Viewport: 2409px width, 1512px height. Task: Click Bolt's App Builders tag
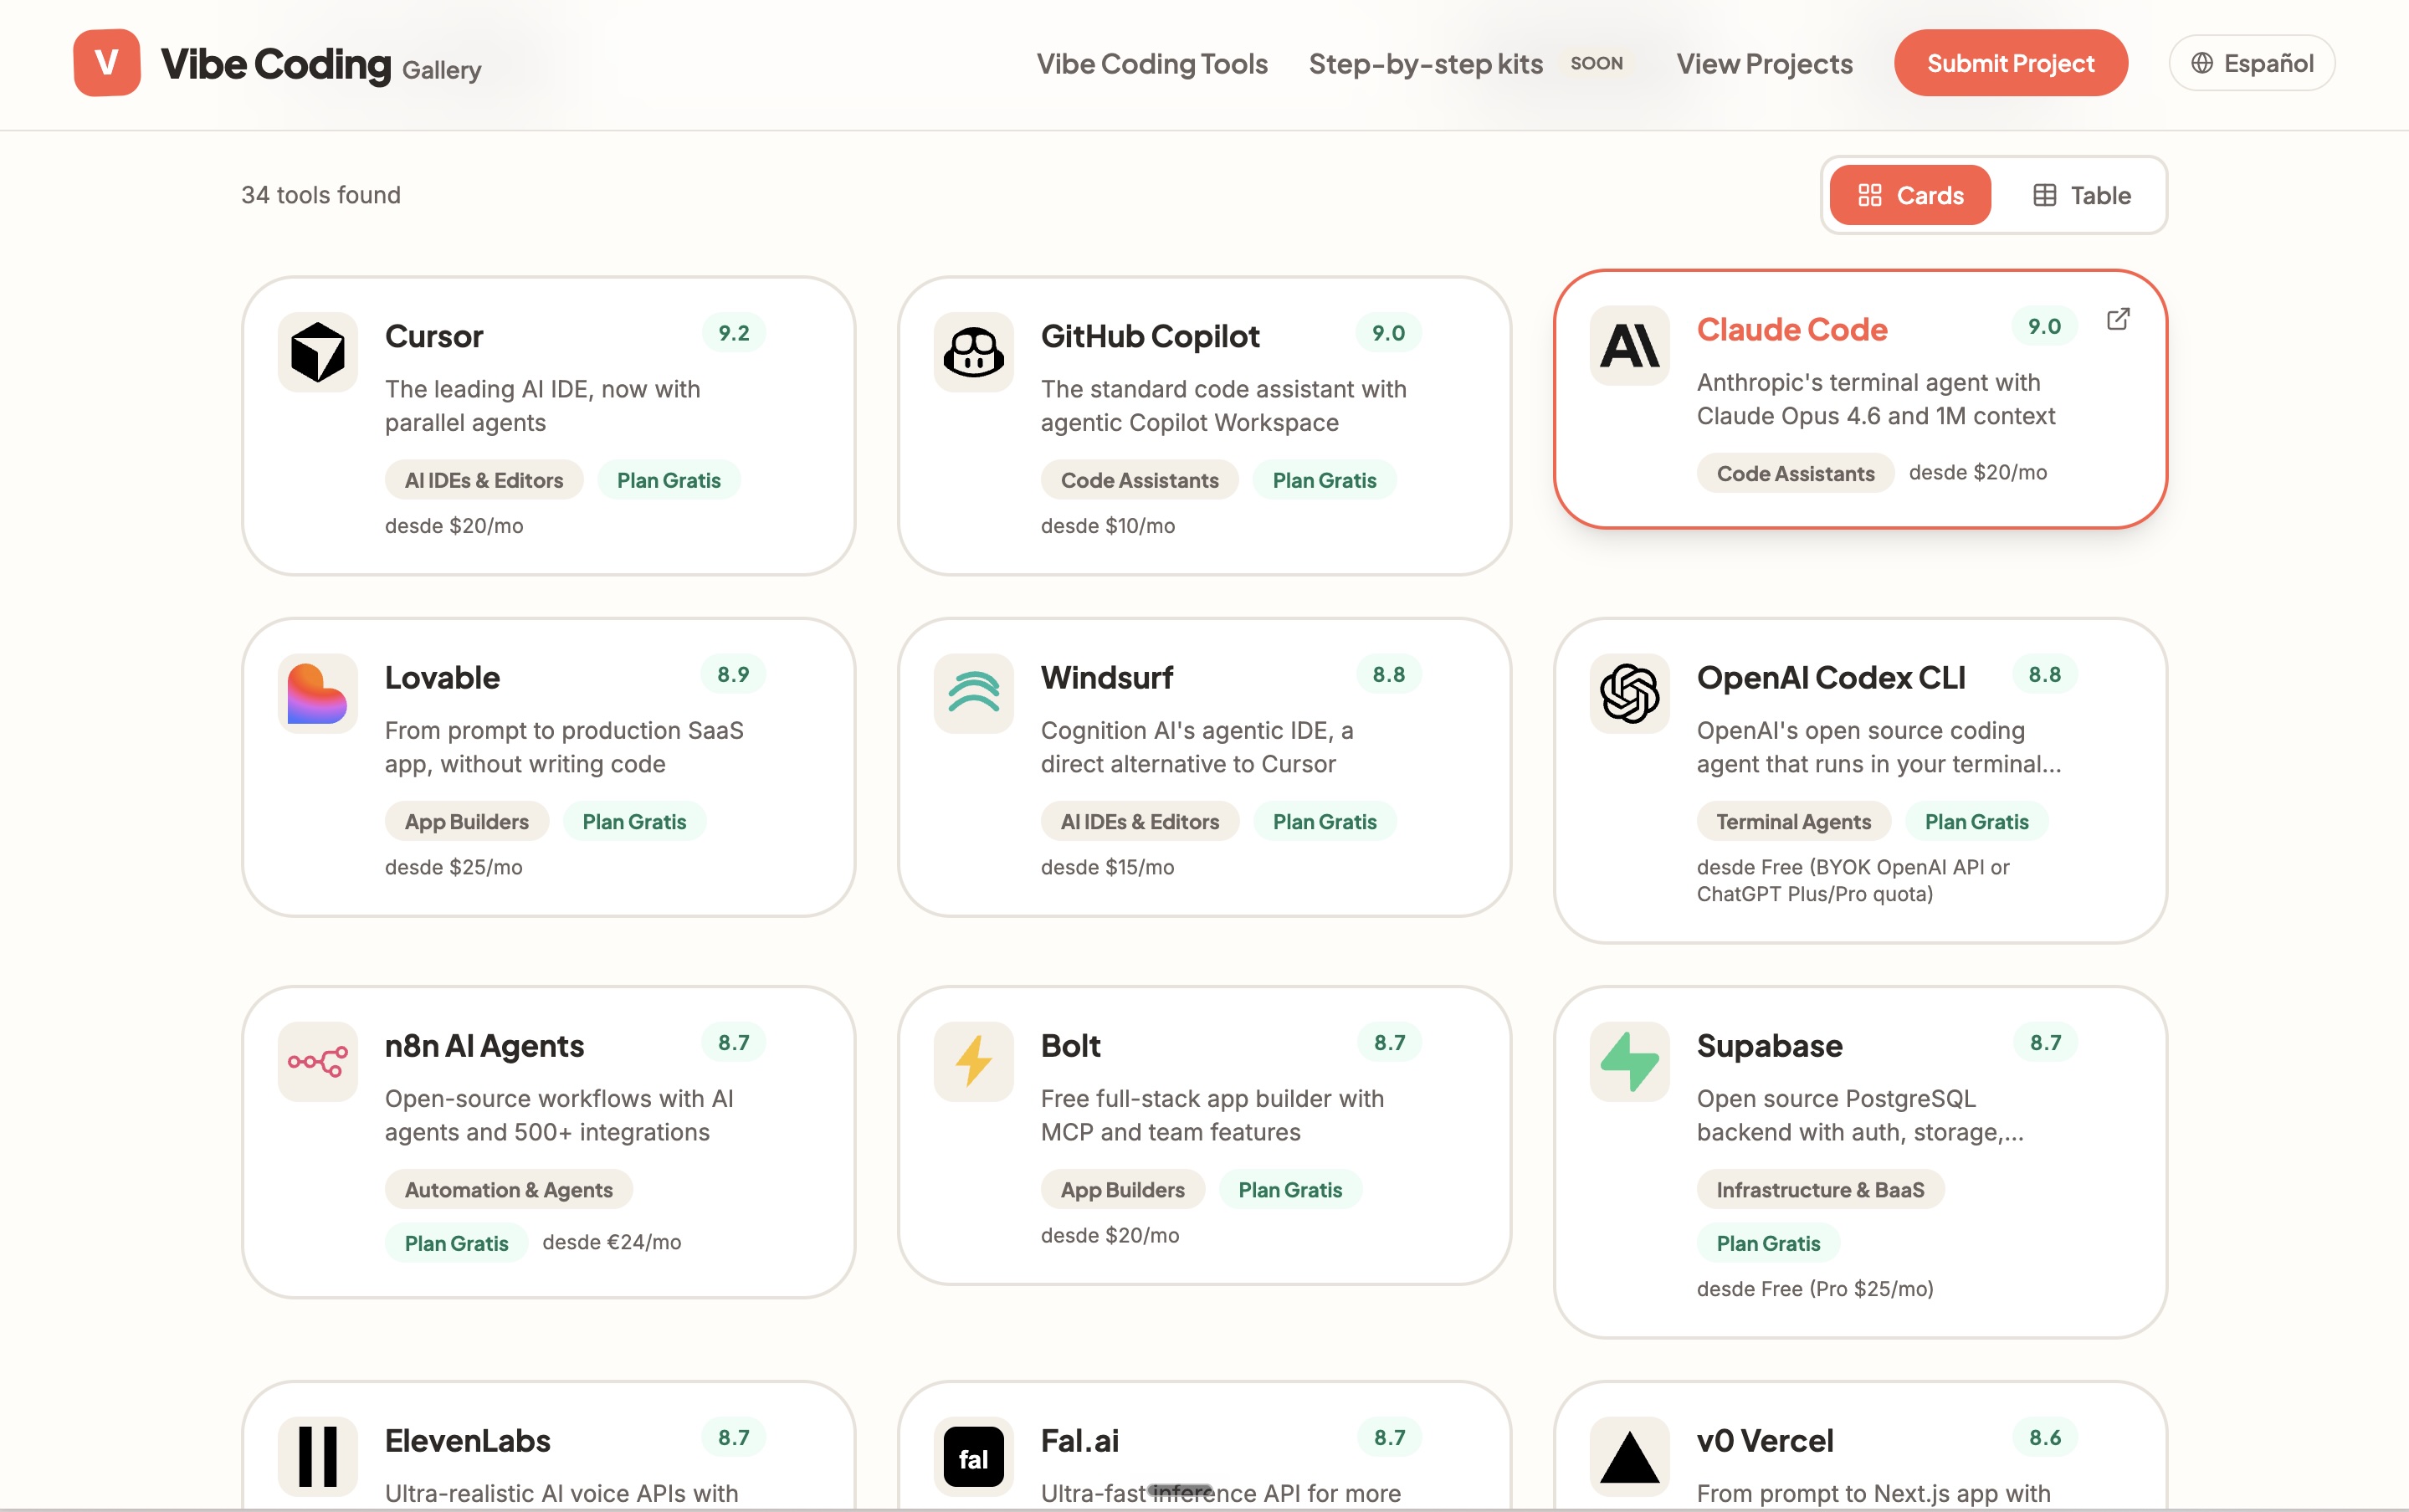click(1123, 1189)
